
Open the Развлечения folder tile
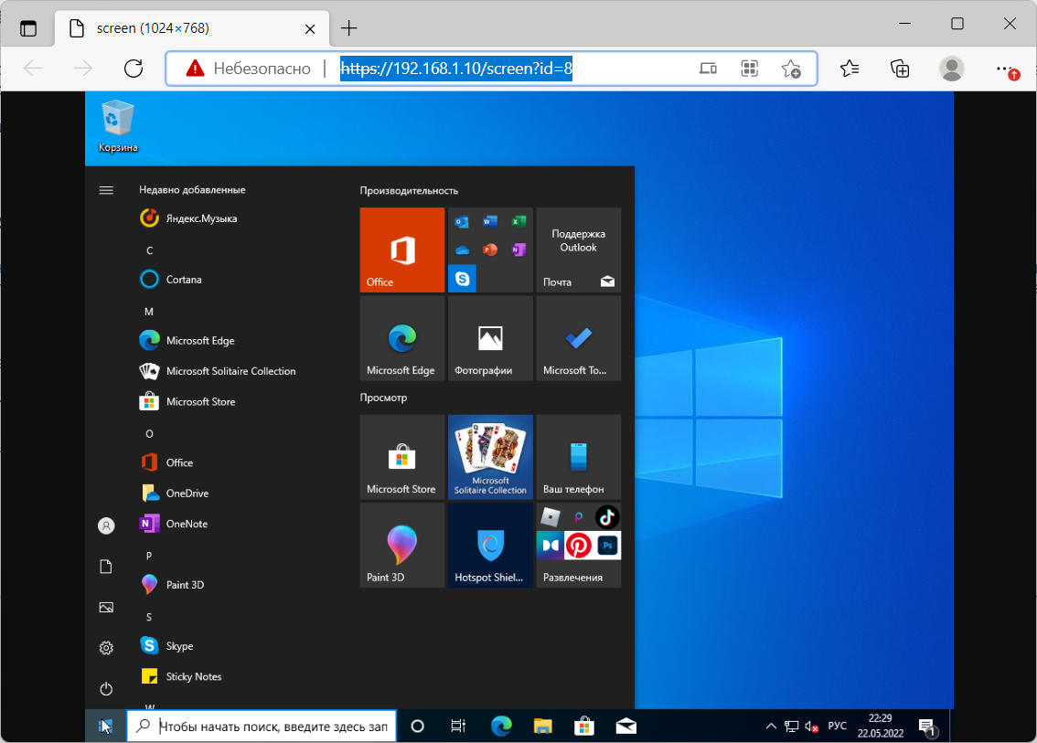579,546
